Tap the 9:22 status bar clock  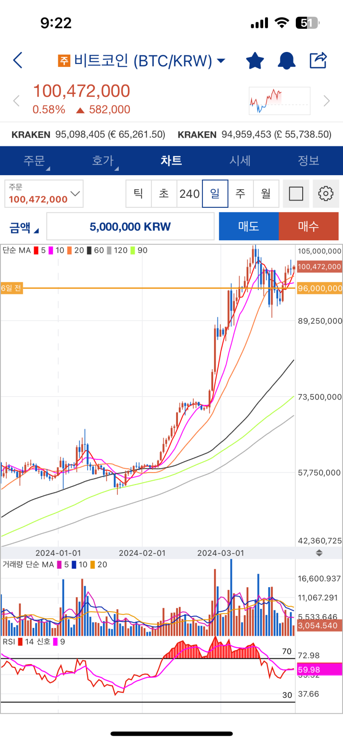point(56,23)
